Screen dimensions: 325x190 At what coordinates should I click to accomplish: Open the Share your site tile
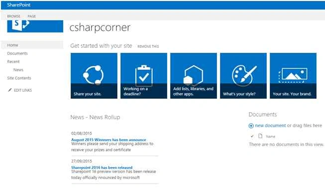pyautogui.click(x=94, y=76)
